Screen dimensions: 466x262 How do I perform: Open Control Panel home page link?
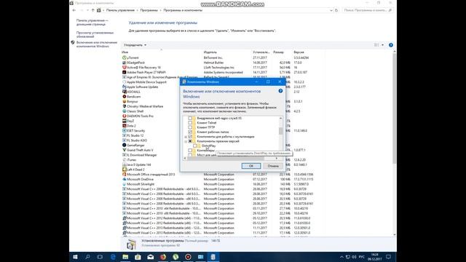tap(92, 23)
